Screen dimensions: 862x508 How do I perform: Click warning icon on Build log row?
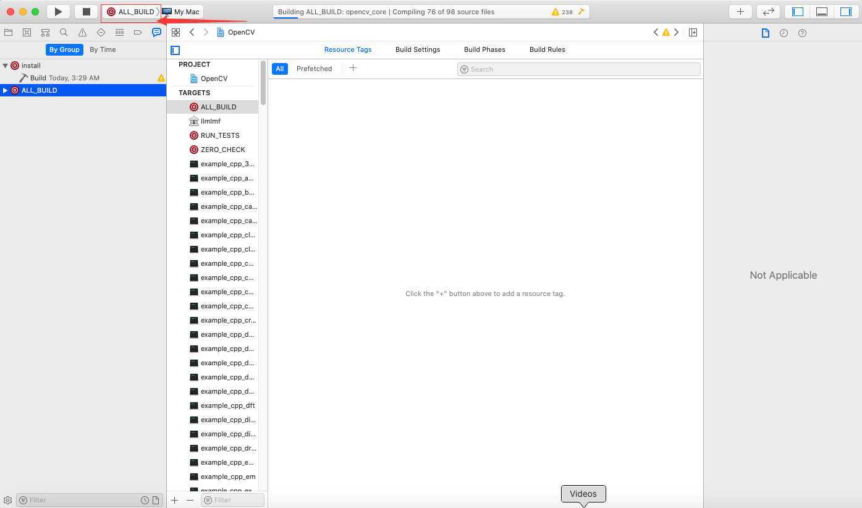click(x=161, y=78)
